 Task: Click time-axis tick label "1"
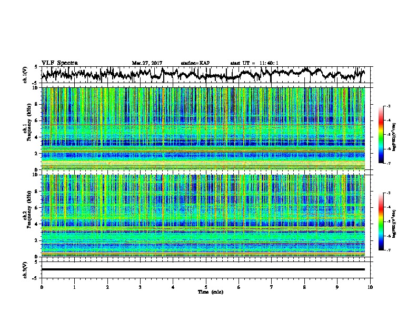point(74,287)
